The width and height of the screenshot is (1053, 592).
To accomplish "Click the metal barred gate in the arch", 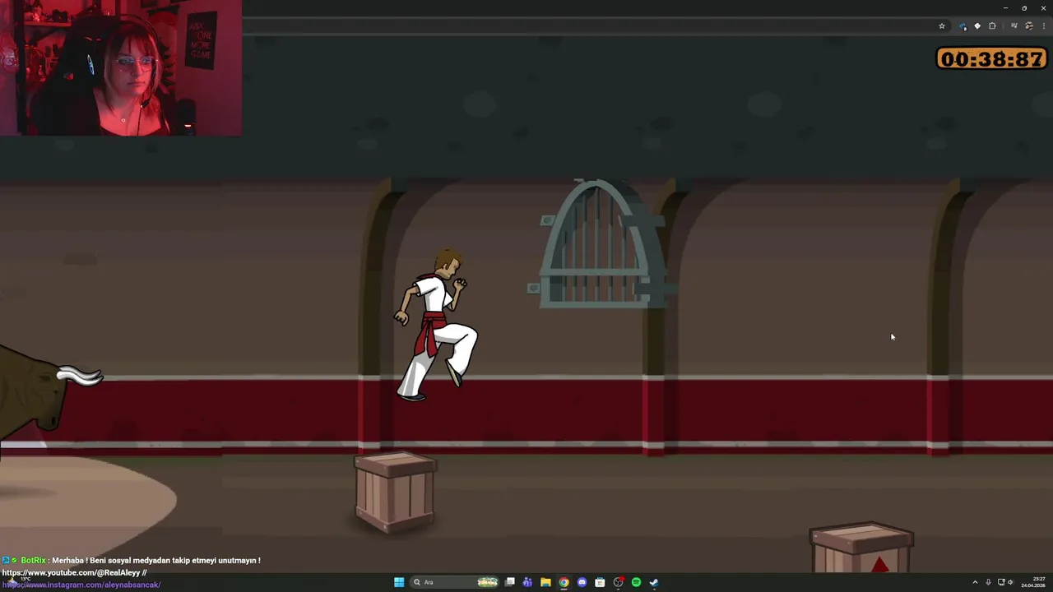I will 601,244.
